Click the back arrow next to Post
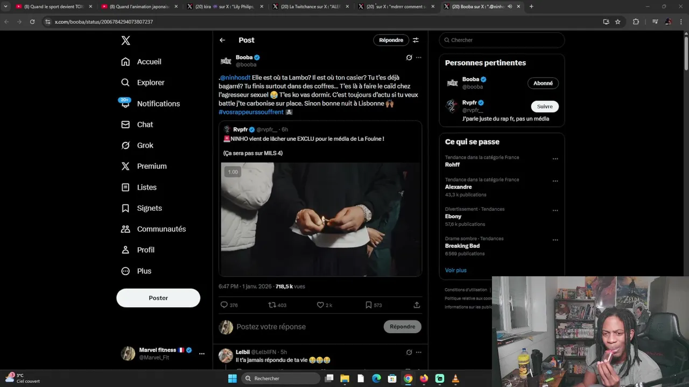Image resolution: width=689 pixels, height=387 pixels. [222, 40]
